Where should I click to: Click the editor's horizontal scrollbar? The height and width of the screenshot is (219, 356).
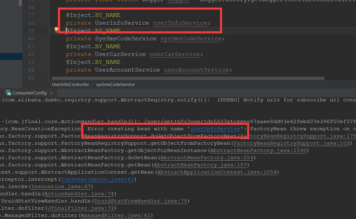pyautogui.click(x=187, y=78)
